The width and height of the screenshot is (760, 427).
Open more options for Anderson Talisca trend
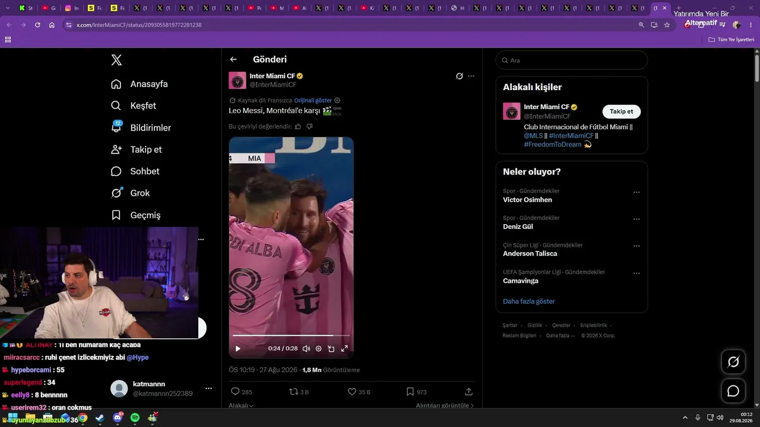click(636, 246)
